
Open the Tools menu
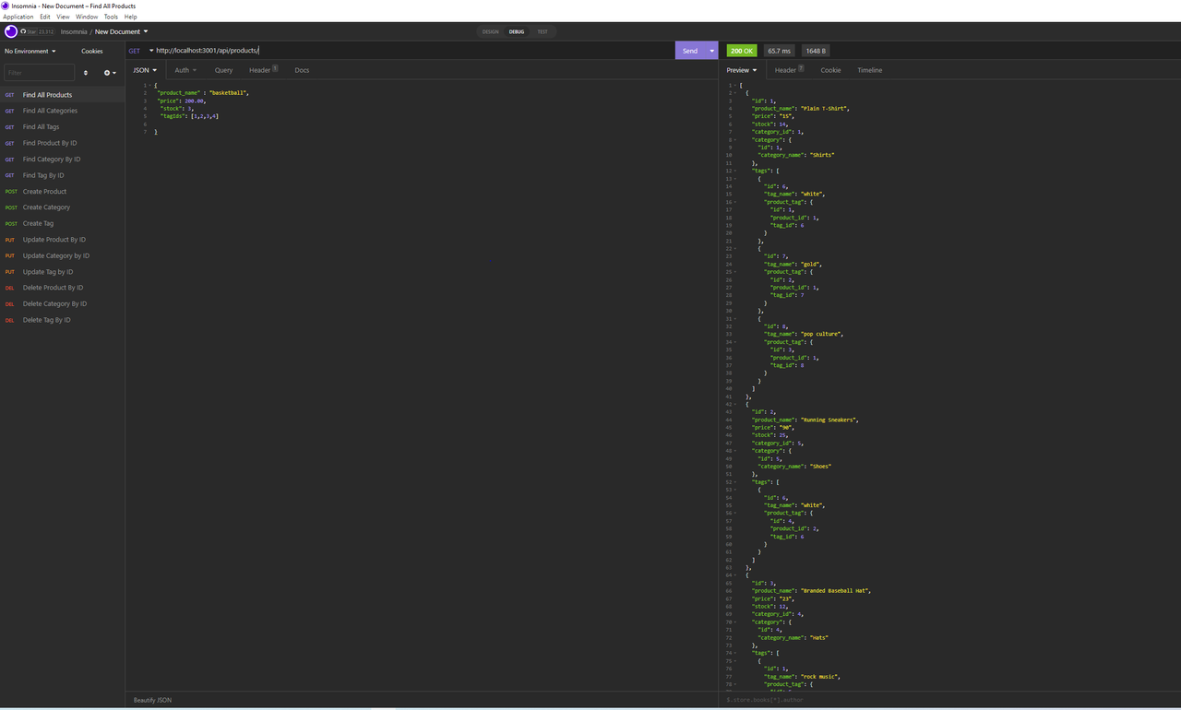[111, 16]
